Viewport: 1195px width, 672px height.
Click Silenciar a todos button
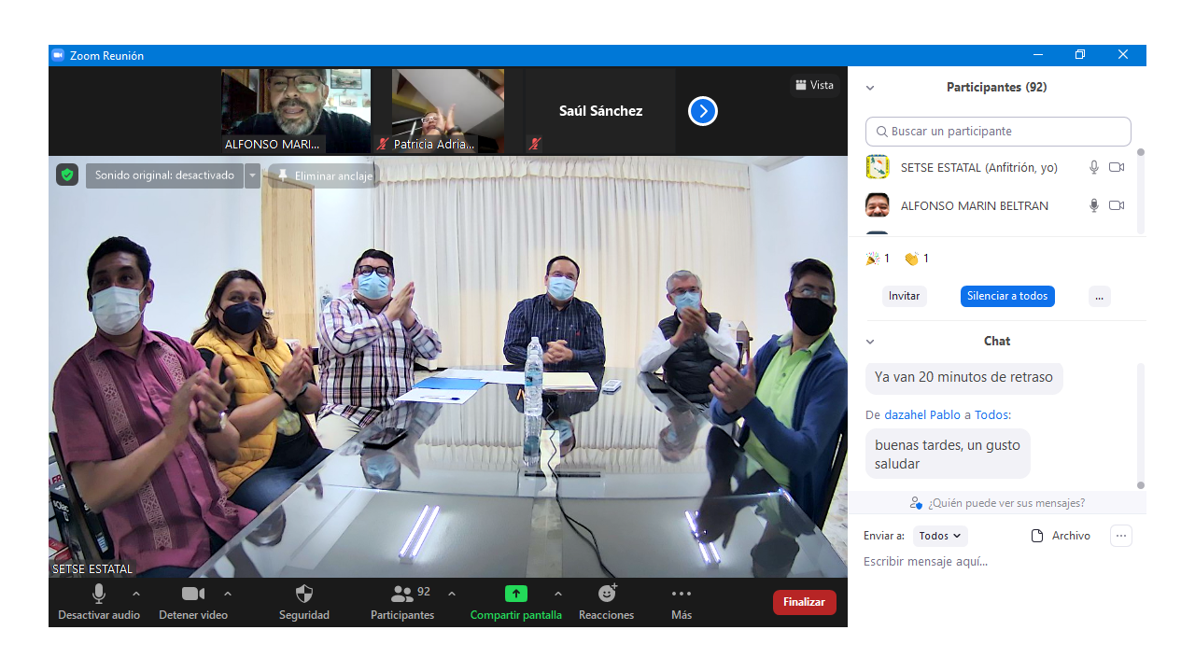click(x=1007, y=296)
